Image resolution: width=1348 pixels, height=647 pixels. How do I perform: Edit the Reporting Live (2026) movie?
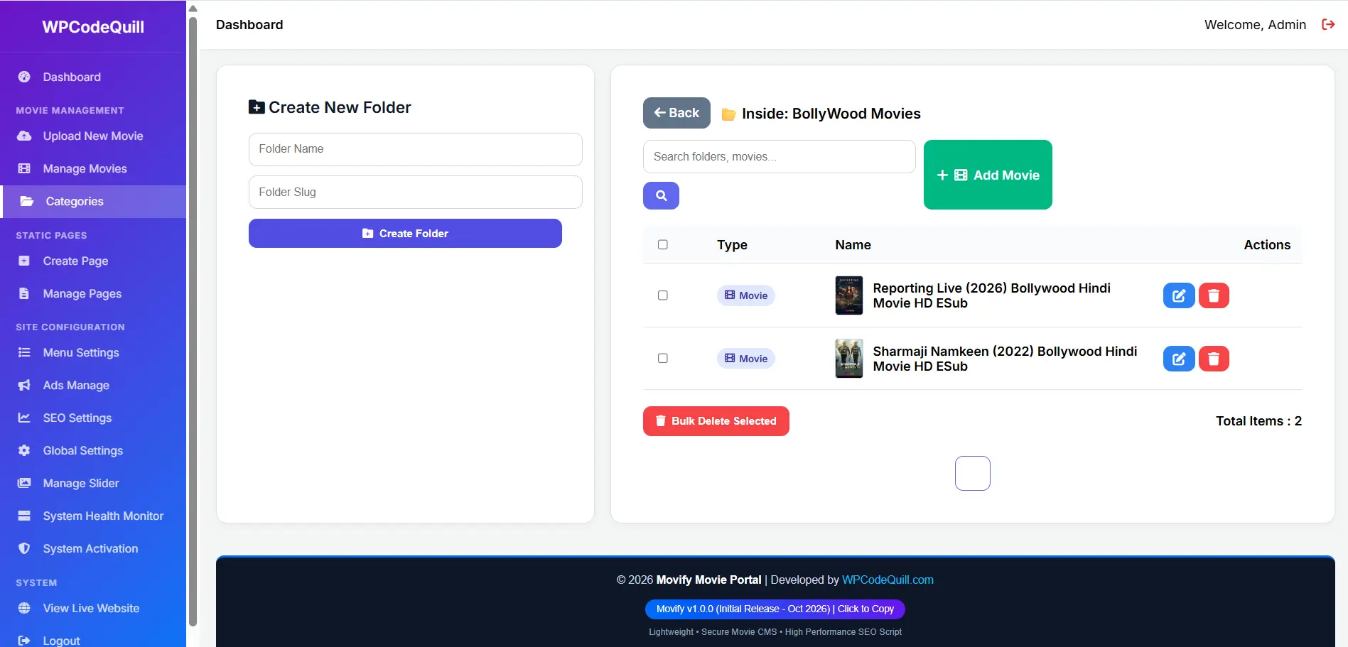pos(1179,295)
